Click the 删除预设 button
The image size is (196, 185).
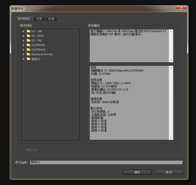(x=32, y=150)
